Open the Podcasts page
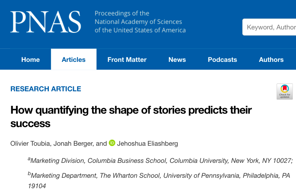 pos(222,60)
